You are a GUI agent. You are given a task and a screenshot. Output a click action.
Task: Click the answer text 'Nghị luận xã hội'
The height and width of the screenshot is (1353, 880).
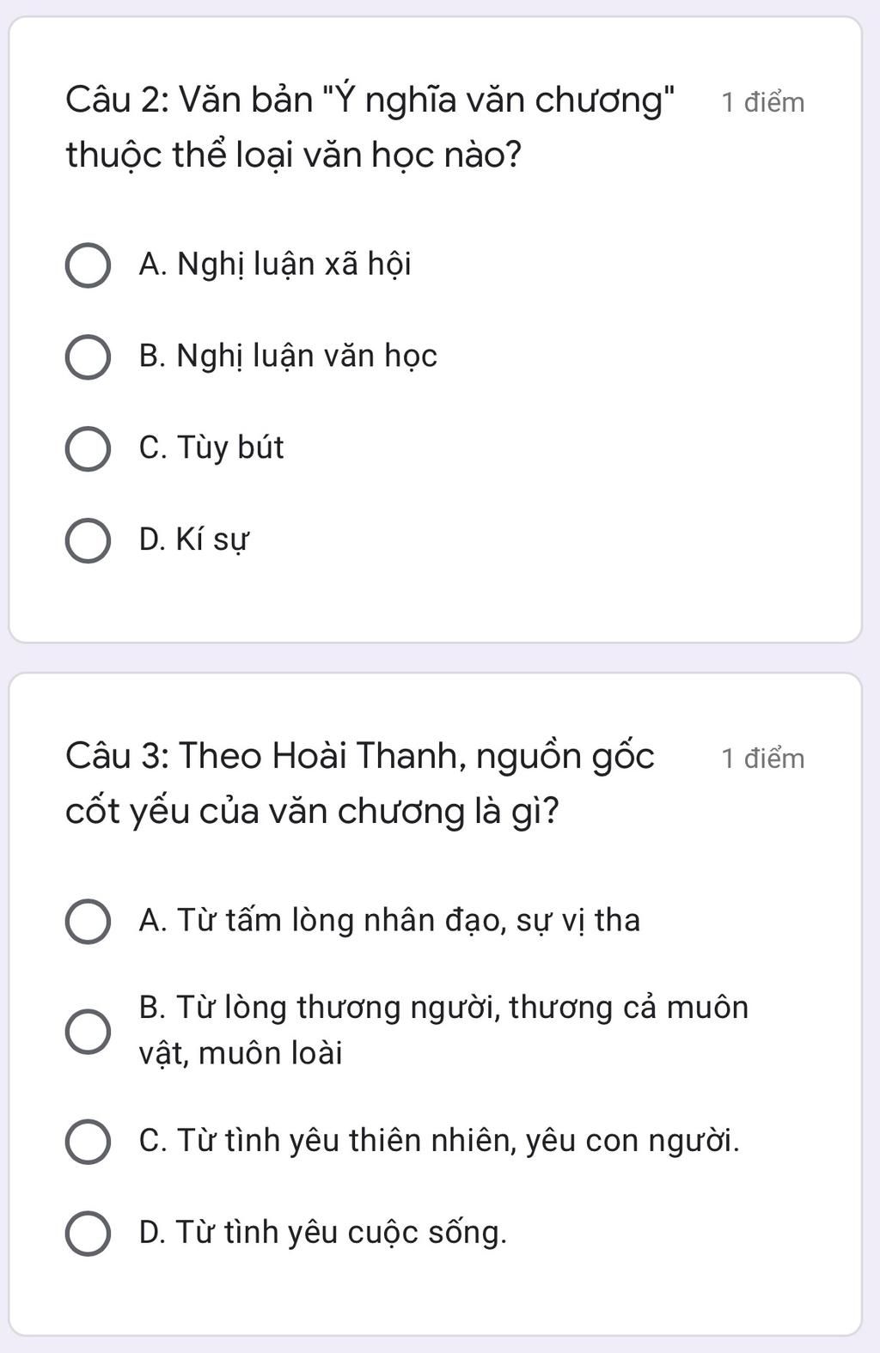click(294, 265)
